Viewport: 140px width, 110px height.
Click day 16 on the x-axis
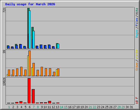tap(70, 107)
